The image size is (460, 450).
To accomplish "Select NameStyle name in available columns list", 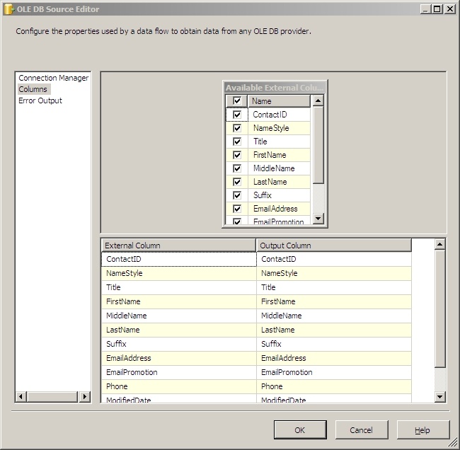I will pyautogui.click(x=279, y=128).
